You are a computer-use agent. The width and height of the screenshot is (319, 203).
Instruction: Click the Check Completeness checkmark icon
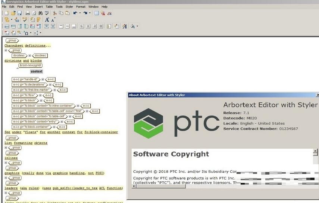point(25,20)
